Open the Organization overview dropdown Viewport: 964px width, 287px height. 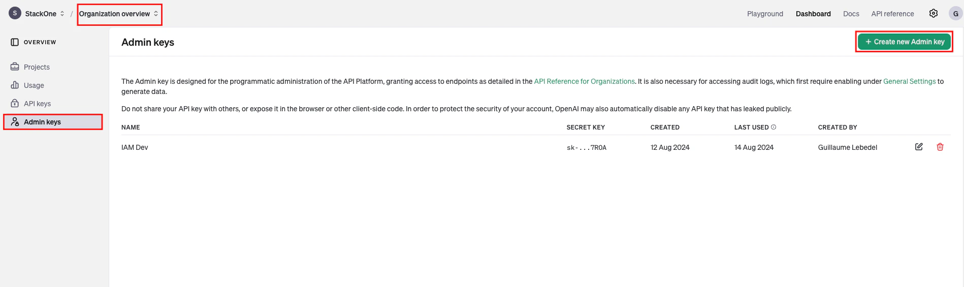coord(119,14)
